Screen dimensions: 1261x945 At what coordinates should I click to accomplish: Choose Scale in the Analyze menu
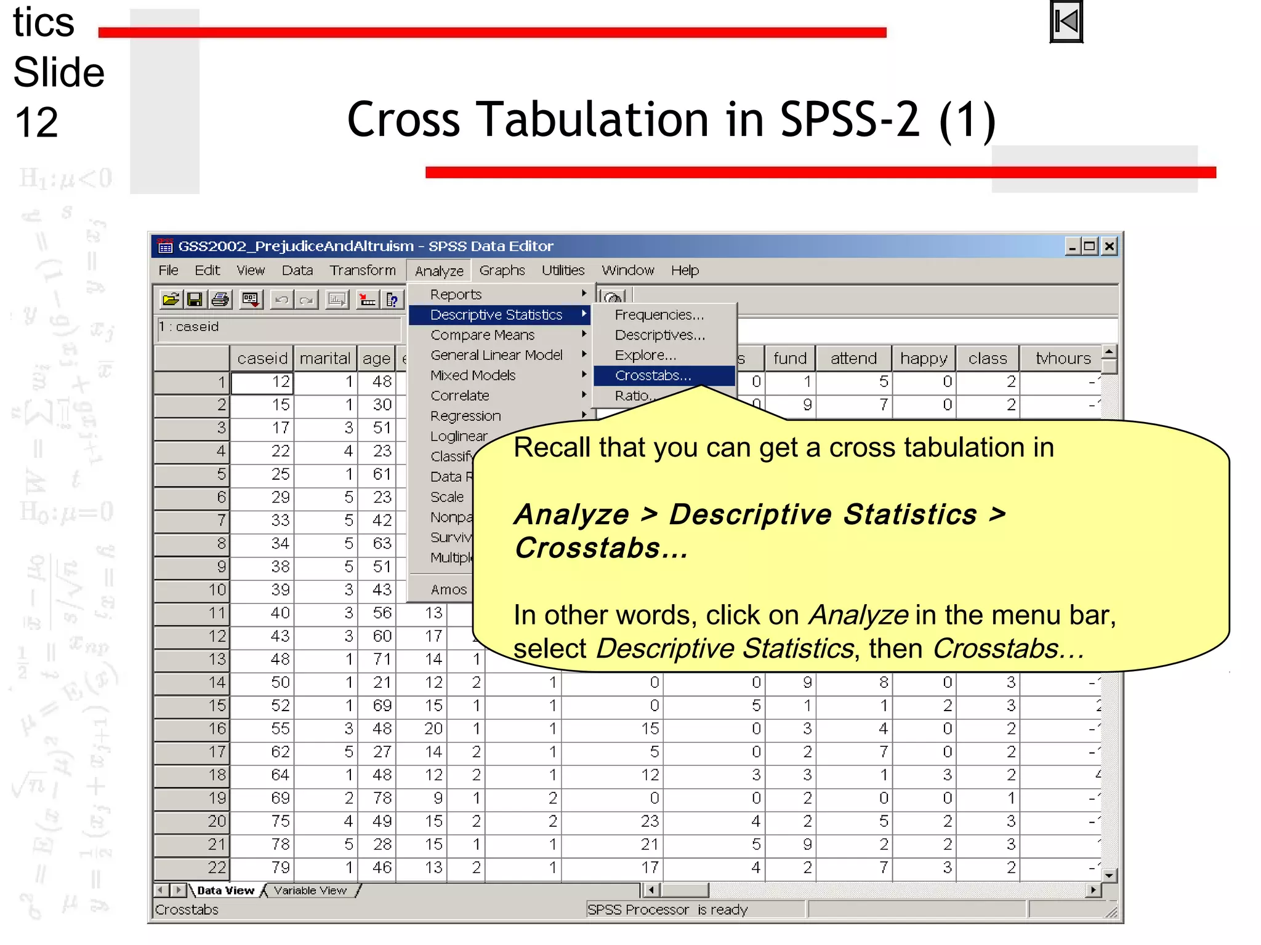tap(447, 497)
